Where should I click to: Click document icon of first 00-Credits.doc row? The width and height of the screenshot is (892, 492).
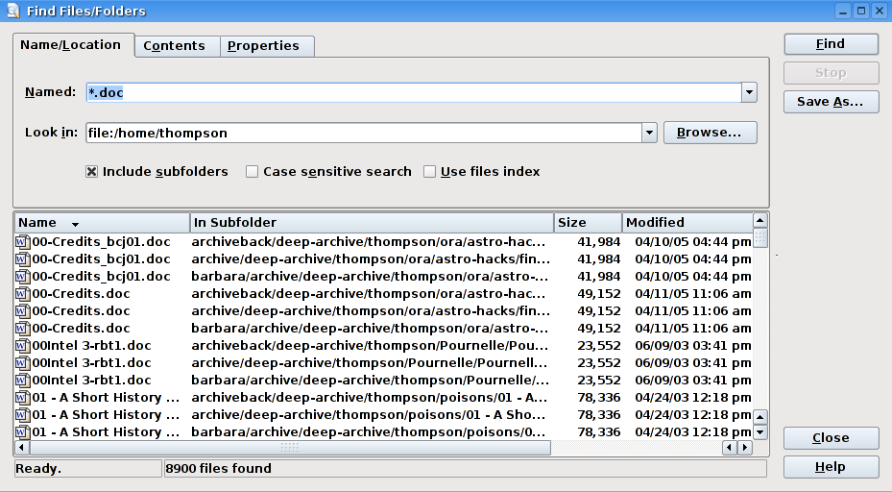tap(23, 294)
